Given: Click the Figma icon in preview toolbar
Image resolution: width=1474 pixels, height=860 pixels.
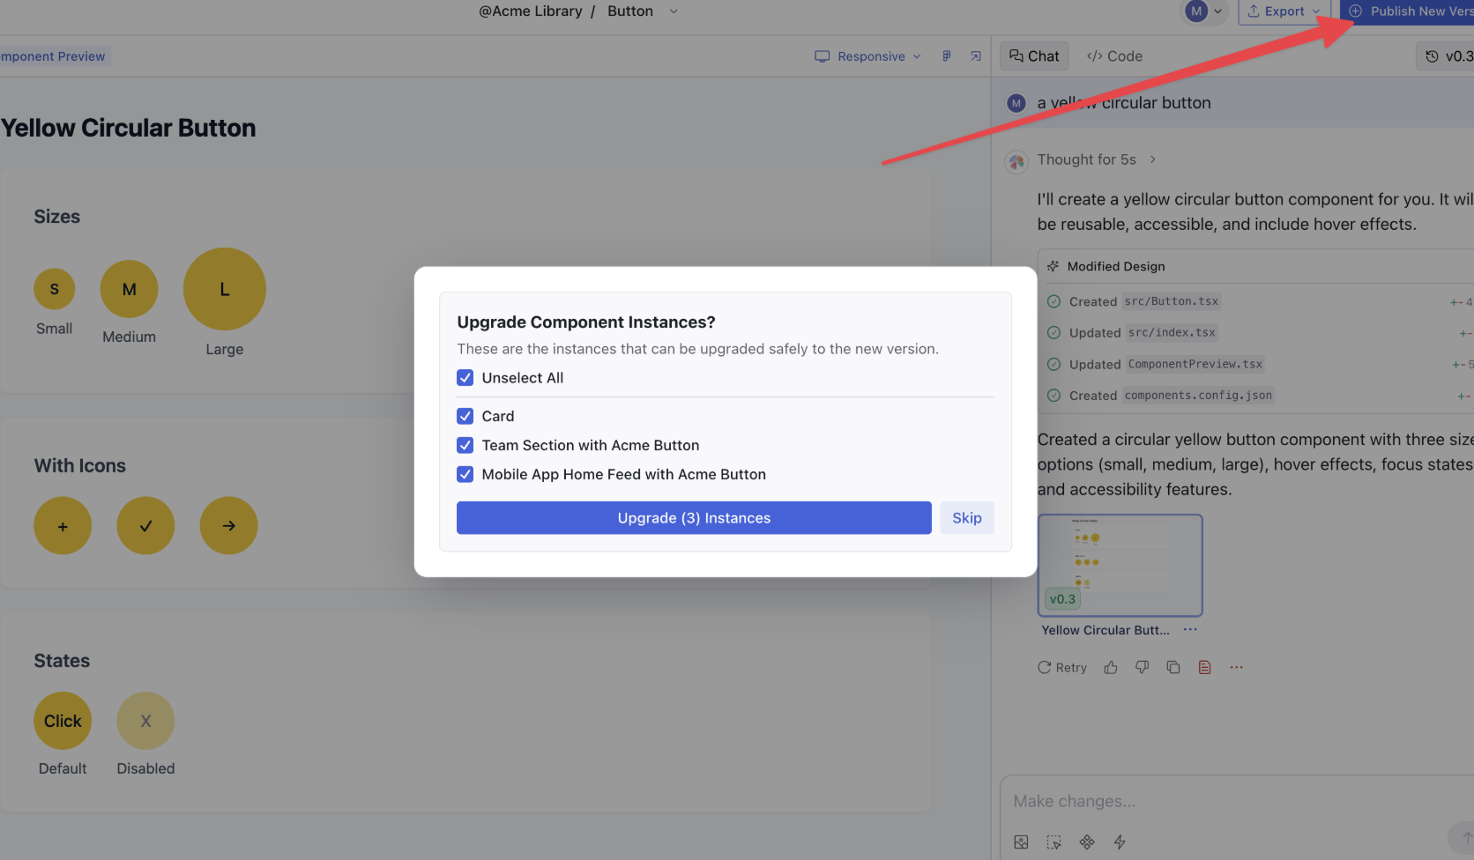Looking at the screenshot, I should click(947, 56).
